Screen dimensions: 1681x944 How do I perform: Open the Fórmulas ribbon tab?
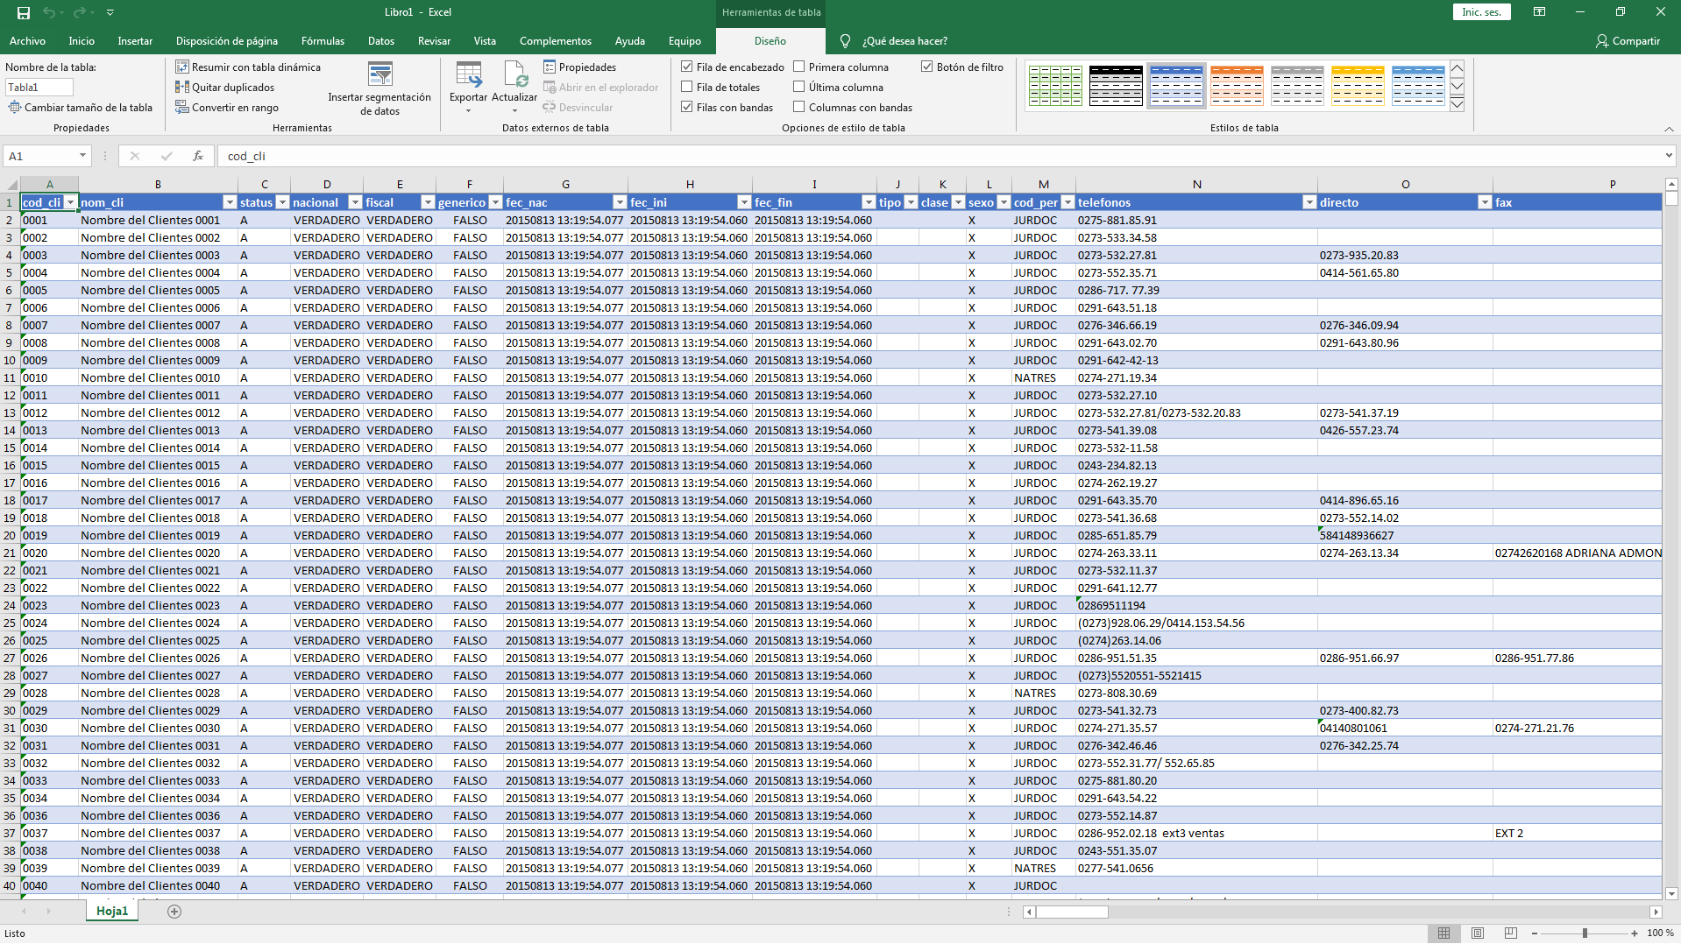click(x=323, y=41)
